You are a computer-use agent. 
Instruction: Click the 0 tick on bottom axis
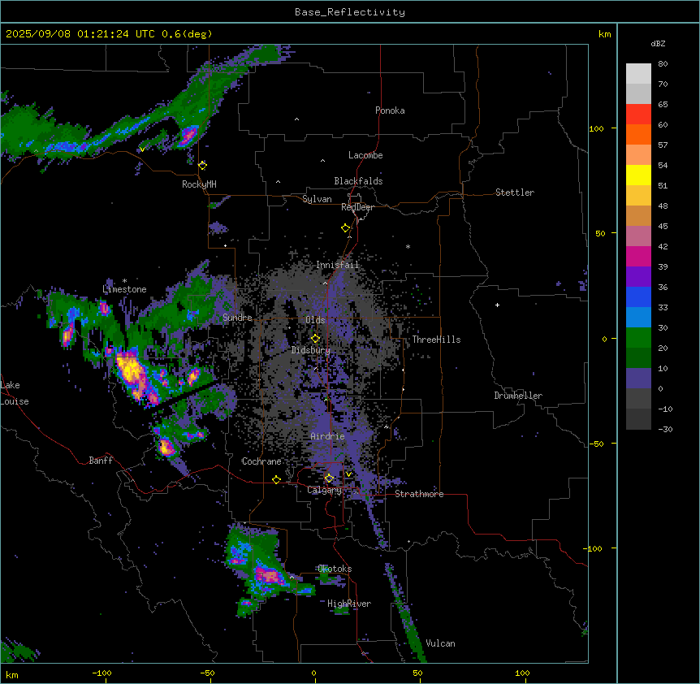click(x=313, y=673)
